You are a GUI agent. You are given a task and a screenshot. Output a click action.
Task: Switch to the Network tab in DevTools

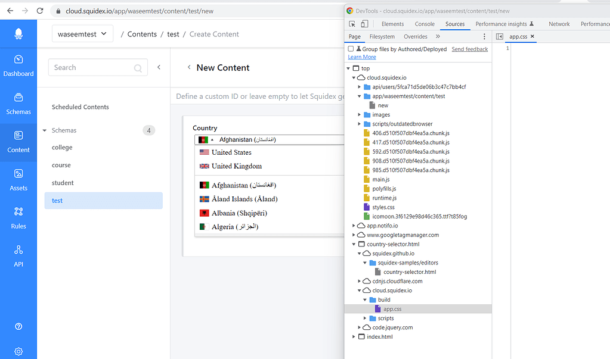[559, 24]
